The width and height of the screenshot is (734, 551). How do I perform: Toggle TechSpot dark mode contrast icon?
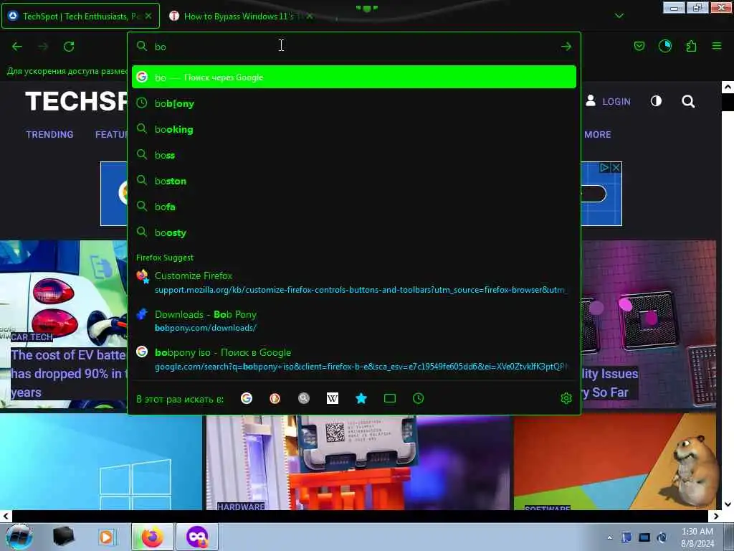[656, 101]
